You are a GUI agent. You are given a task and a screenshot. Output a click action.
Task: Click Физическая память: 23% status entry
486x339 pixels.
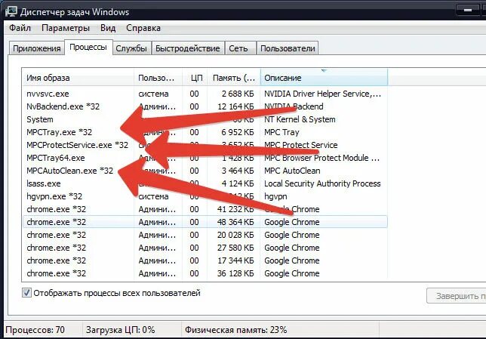[236, 330]
